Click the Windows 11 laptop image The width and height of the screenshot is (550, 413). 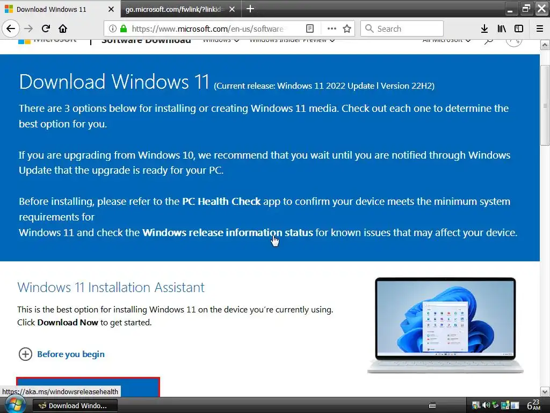(x=445, y=325)
